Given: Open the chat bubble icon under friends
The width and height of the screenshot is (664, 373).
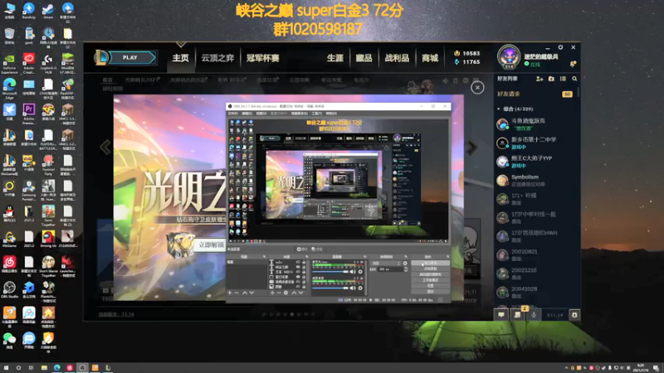Looking at the screenshot, I should tap(501, 315).
